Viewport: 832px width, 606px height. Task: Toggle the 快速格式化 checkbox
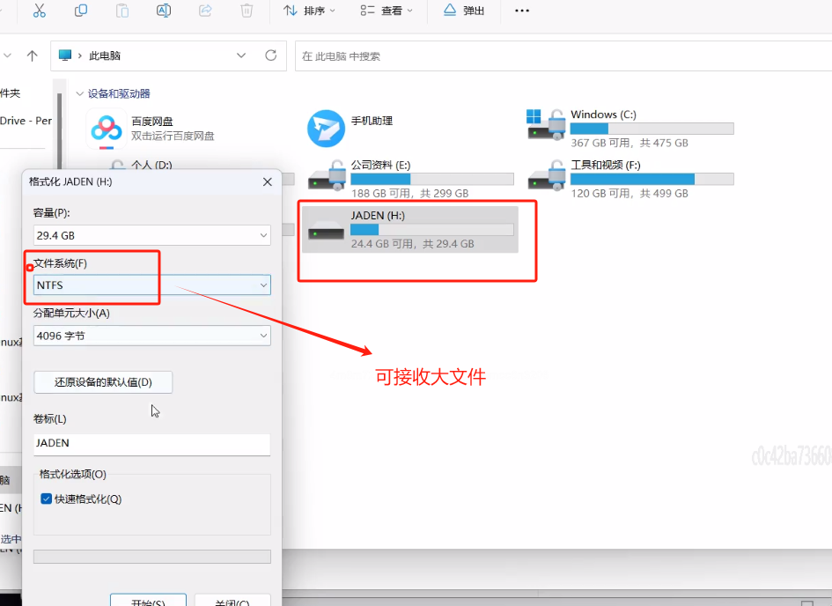[46, 499]
